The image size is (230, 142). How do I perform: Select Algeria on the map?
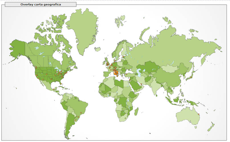point(109,82)
